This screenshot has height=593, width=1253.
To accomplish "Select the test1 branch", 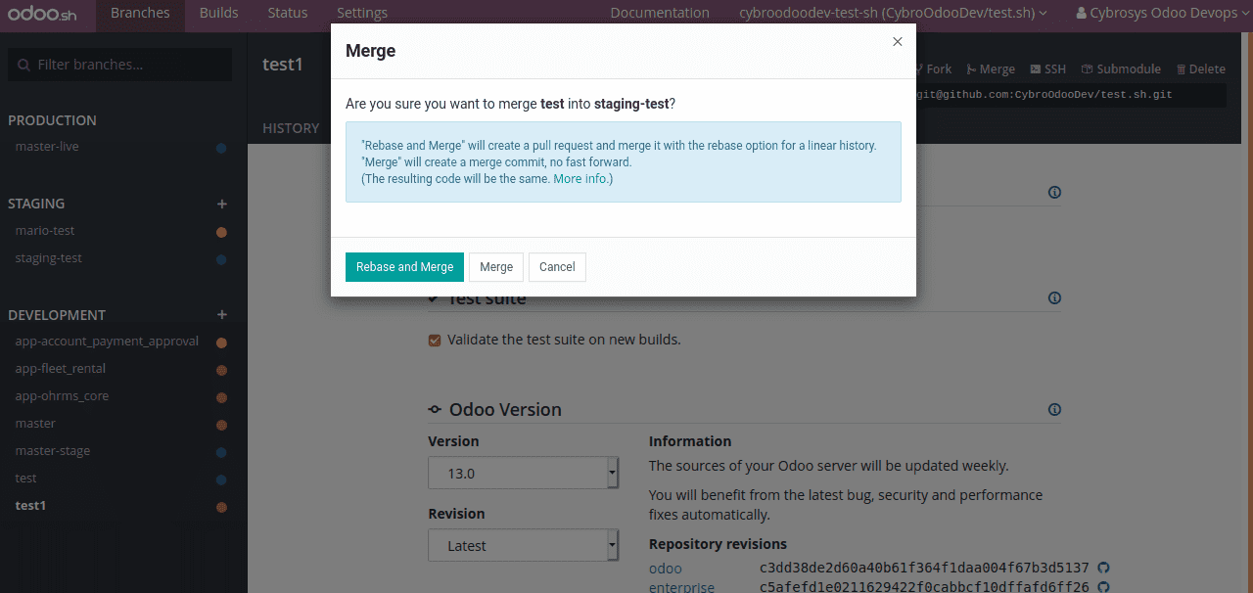I will coord(30,506).
